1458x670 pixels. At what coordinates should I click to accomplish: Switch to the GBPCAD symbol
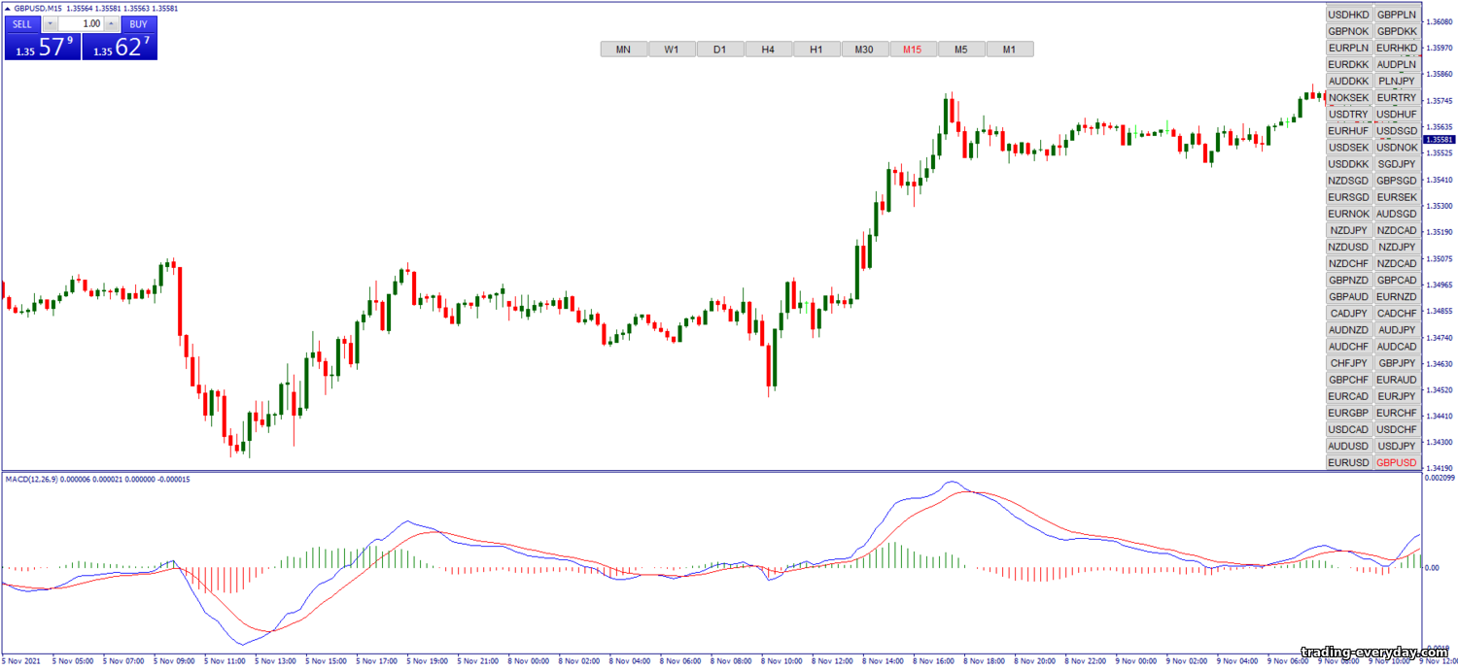pos(1397,280)
